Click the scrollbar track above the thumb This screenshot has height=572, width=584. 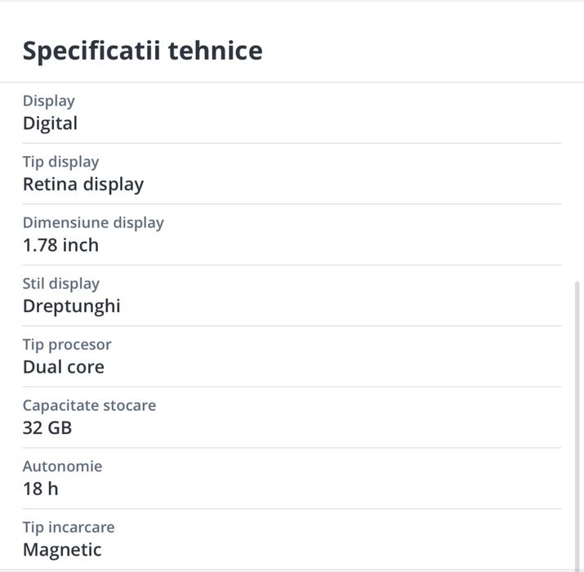click(x=578, y=180)
